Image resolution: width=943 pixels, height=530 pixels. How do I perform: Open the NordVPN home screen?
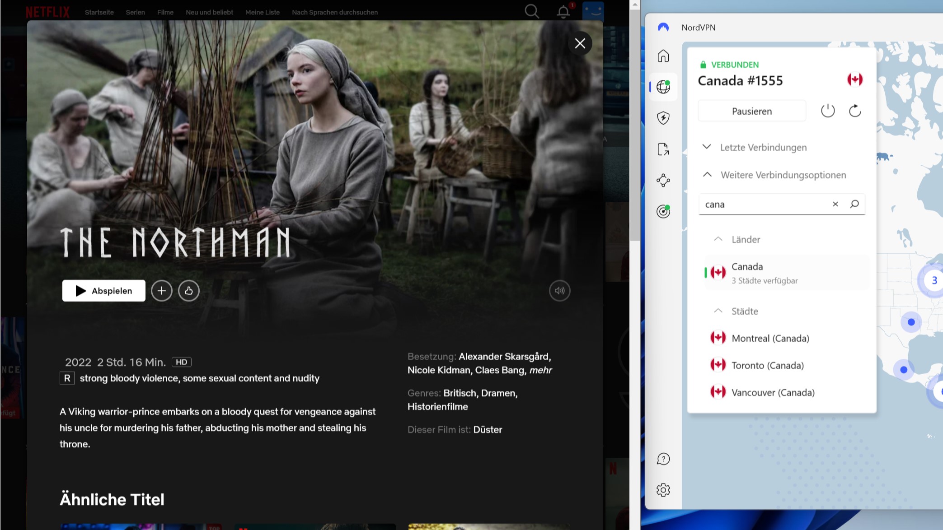663,56
